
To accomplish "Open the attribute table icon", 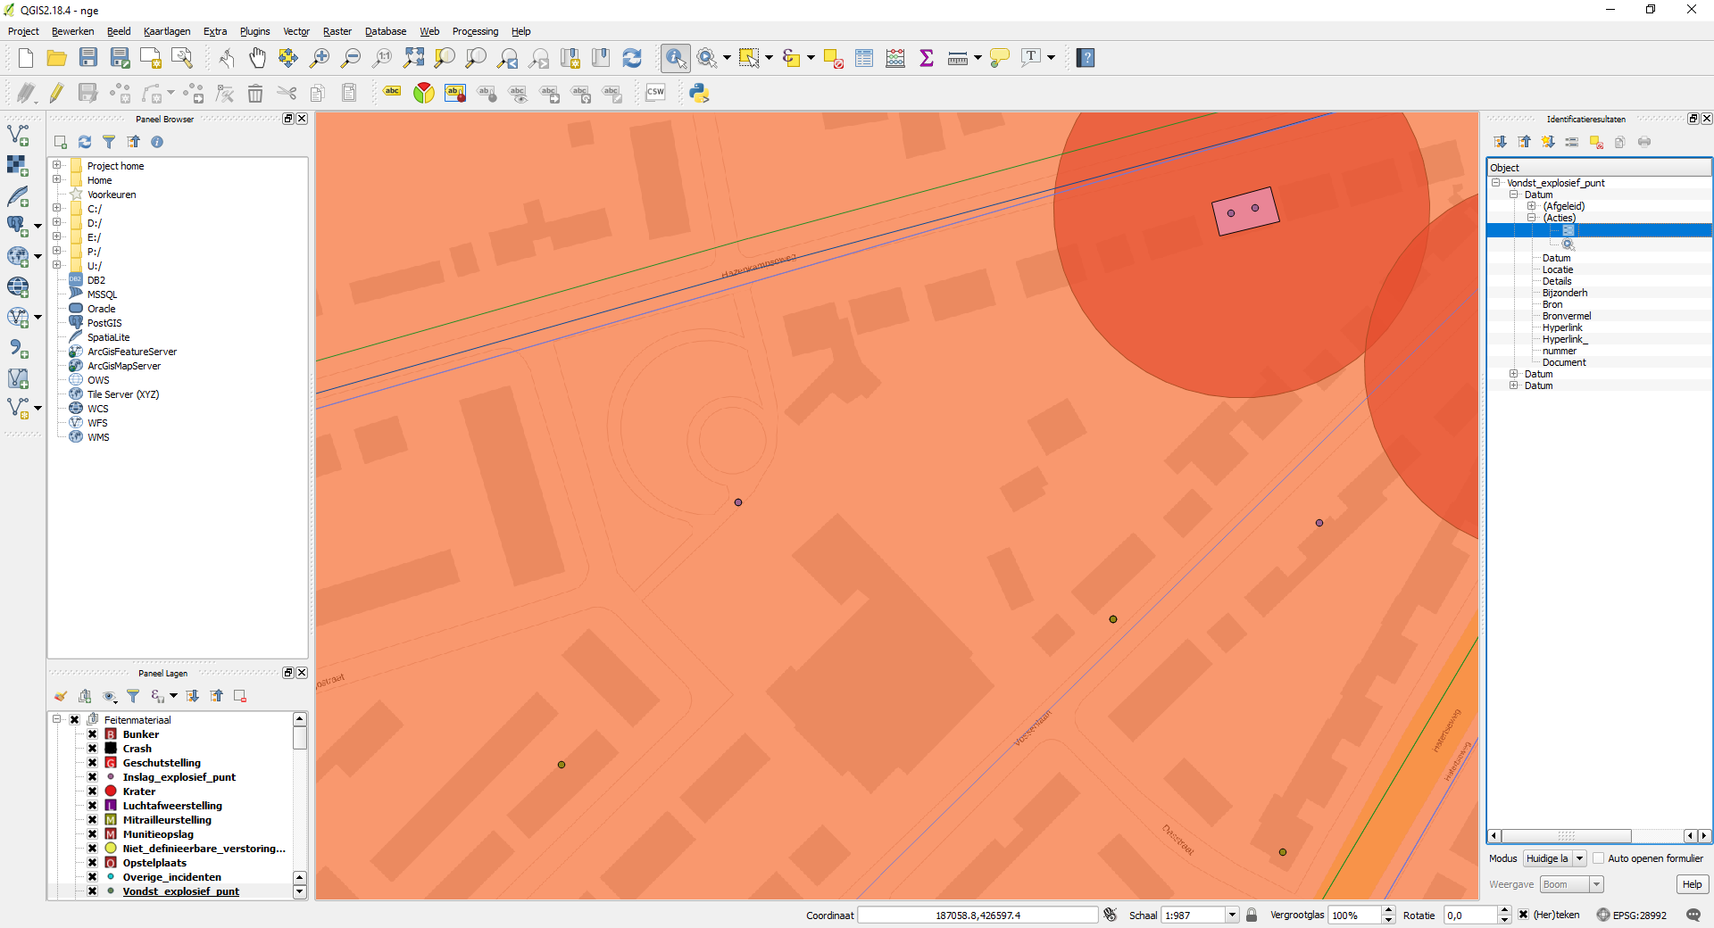I will coord(863,58).
